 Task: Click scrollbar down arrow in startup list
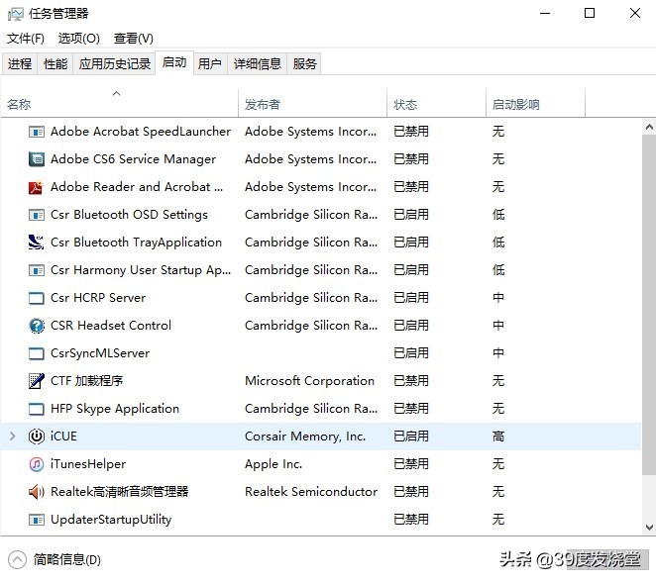coord(649,527)
